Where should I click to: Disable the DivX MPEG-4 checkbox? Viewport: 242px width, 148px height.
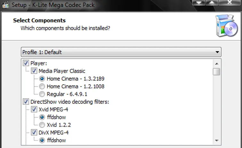[x=34, y=132]
